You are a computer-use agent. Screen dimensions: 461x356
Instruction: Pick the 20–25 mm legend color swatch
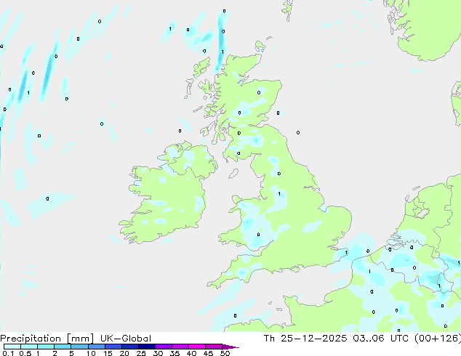(x=130, y=347)
